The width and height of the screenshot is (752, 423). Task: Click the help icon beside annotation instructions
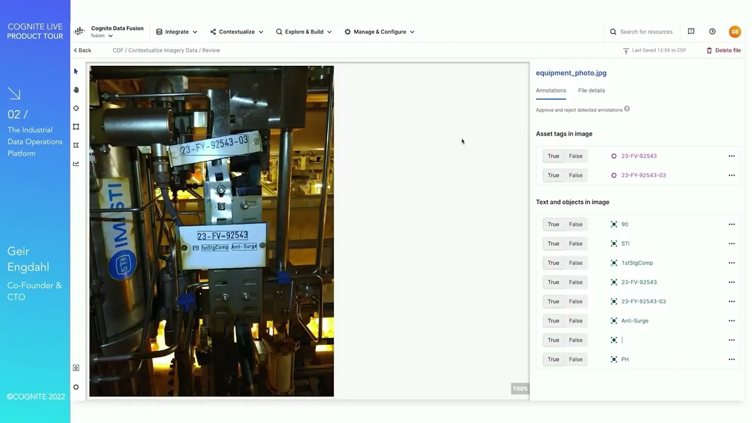pos(627,109)
